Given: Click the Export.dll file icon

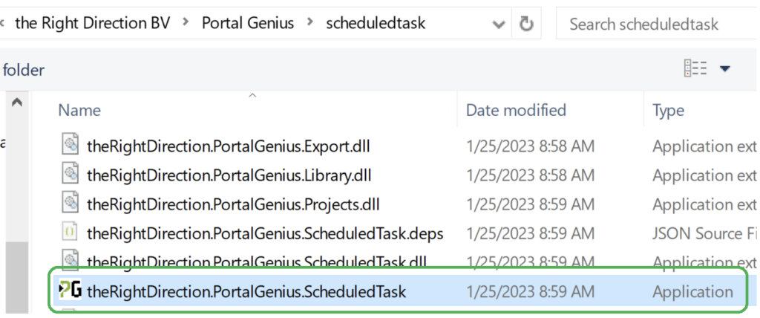Looking at the screenshot, I should point(71,146).
